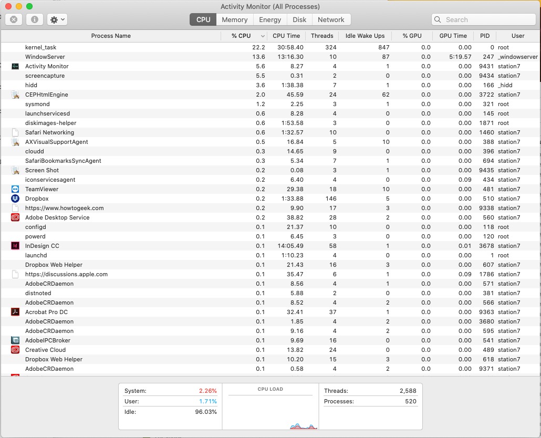The width and height of the screenshot is (541, 438).
Task: Click the Threads total 2,588
Action: [408, 391]
